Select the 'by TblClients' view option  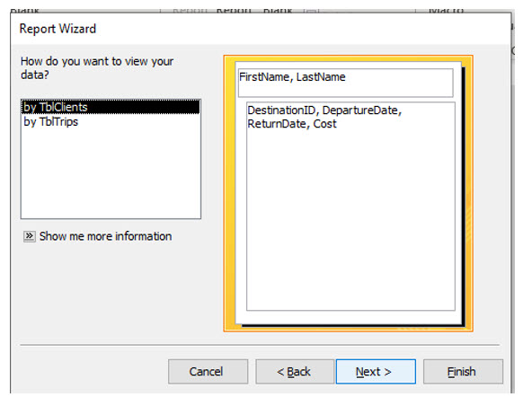coord(111,107)
